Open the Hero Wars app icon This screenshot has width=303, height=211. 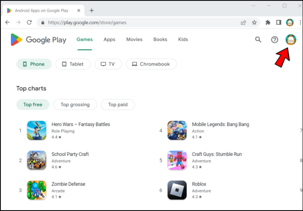pos(37,131)
